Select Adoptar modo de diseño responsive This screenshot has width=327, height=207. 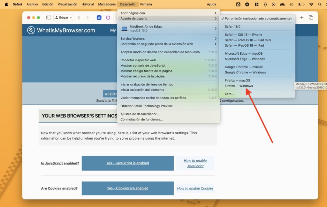pos(169,52)
